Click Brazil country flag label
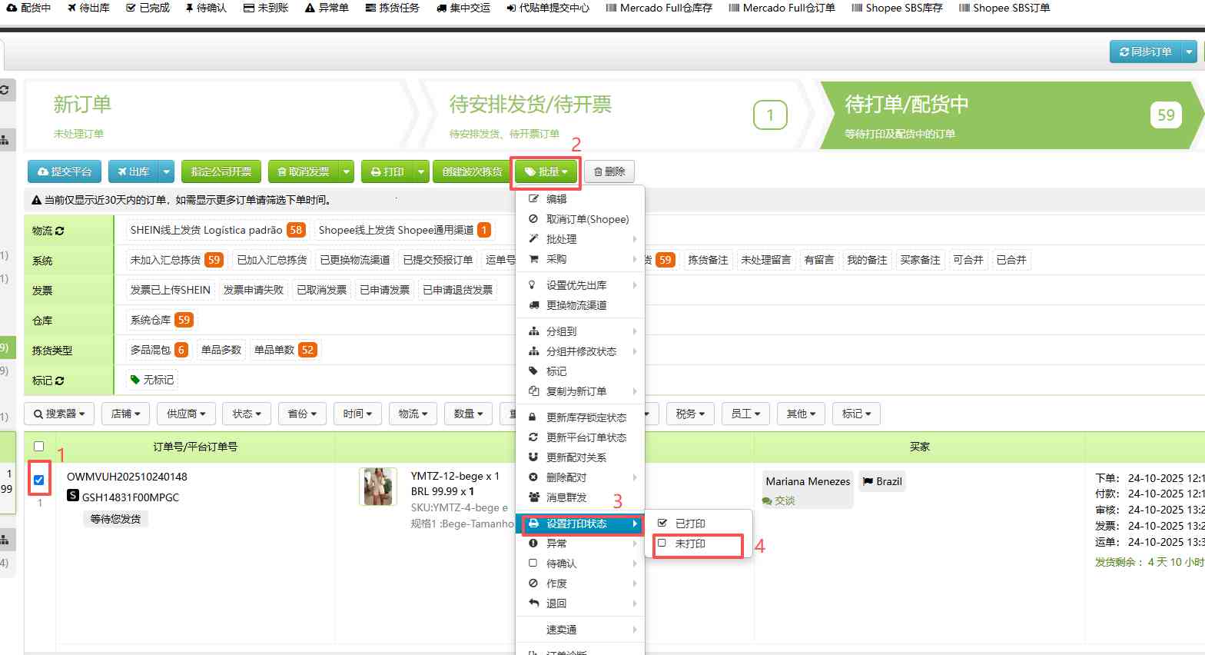Image resolution: width=1205 pixels, height=655 pixels. pyautogui.click(x=882, y=481)
